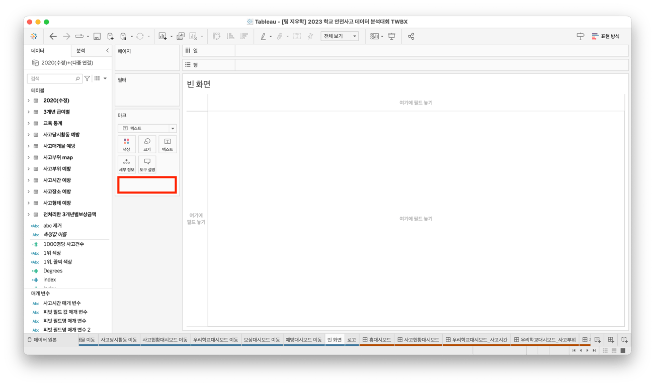Click the 데이터 원본 tab button
Screen dimensions: 655x386
(42, 340)
